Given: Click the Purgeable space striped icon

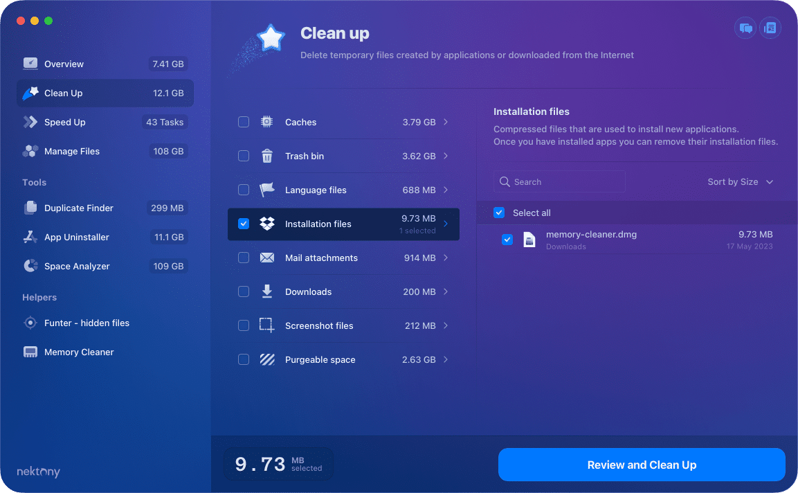Looking at the screenshot, I should click(266, 359).
